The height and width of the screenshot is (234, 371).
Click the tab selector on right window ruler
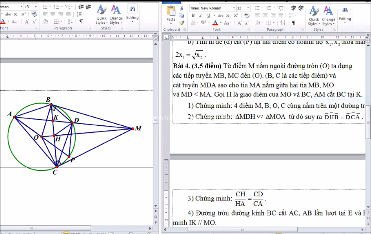(167, 37)
